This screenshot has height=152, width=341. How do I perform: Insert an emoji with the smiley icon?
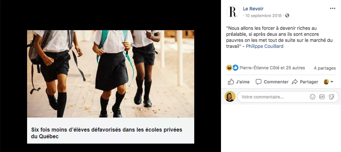click(x=313, y=97)
